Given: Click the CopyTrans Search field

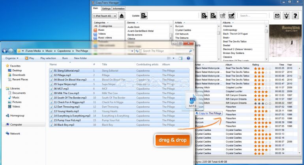Looking at the screenshot, I should [253, 16].
